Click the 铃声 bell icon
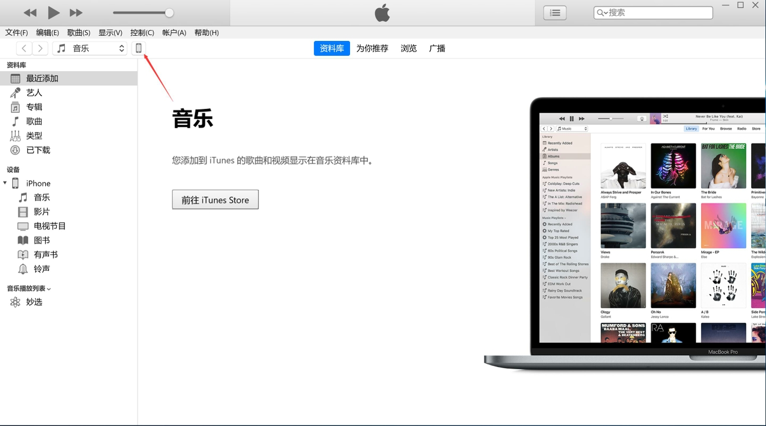Image resolution: width=766 pixels, height=426 pixels. coord(23,269)
